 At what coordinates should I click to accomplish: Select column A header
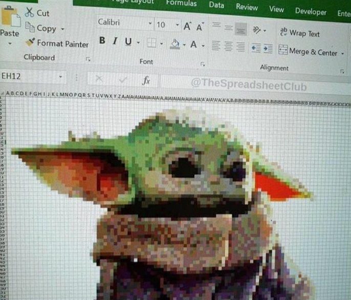8,93
